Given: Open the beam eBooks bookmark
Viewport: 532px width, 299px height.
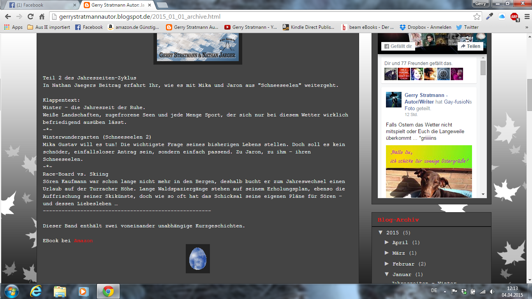Looking at the screenshot, I should [367, 27].
